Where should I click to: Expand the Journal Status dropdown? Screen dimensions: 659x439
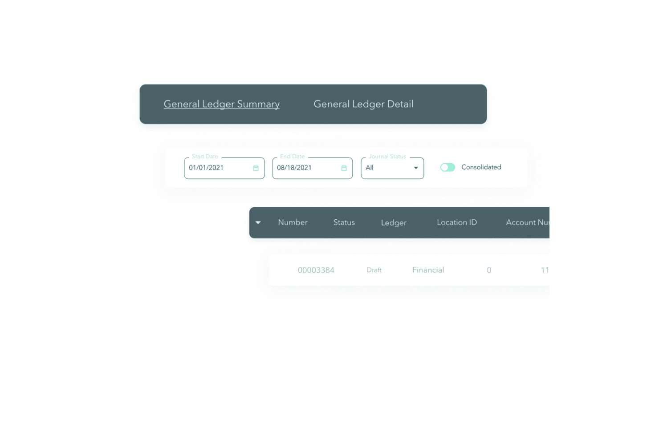392,168
